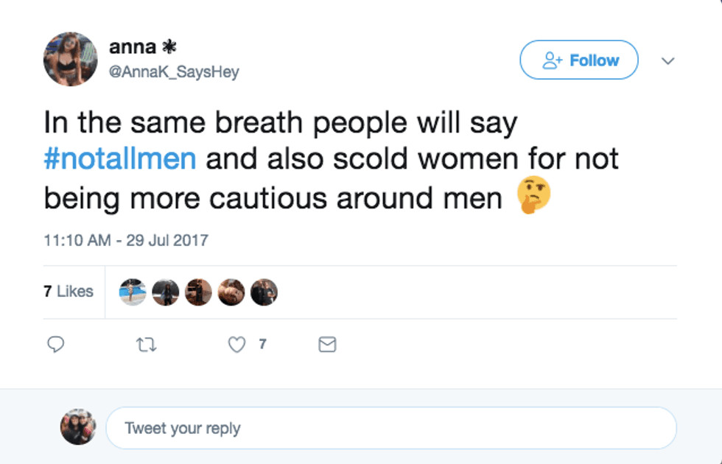Open the second liker's avatar in the row
Screen dimensions: 722x464
166,292
